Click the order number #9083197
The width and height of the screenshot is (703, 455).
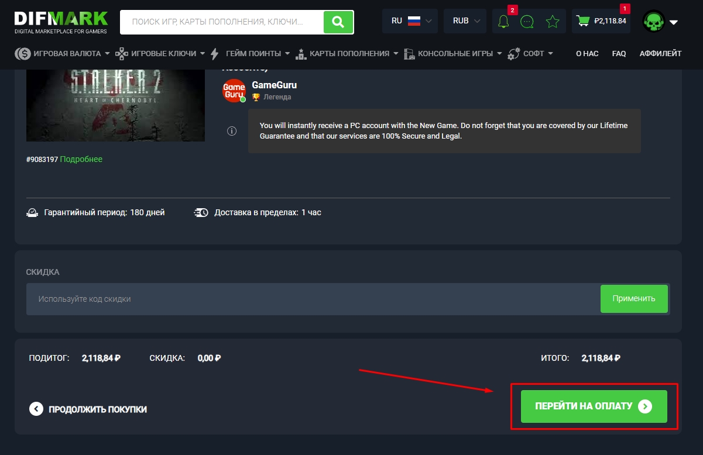pos(42,159)
